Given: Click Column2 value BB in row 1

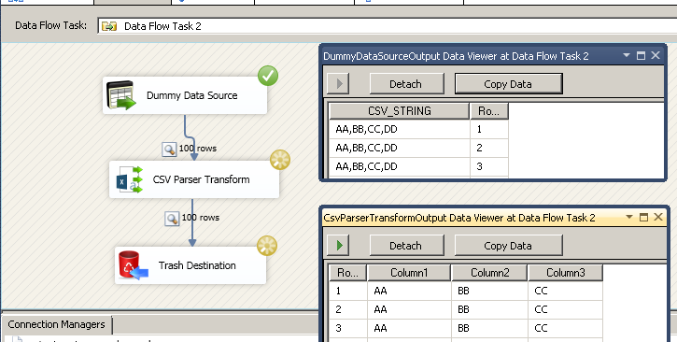Looking at the screenshot, I should click(x=489, y=291).
